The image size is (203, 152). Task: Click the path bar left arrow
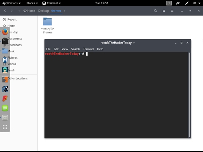[19, 11]
